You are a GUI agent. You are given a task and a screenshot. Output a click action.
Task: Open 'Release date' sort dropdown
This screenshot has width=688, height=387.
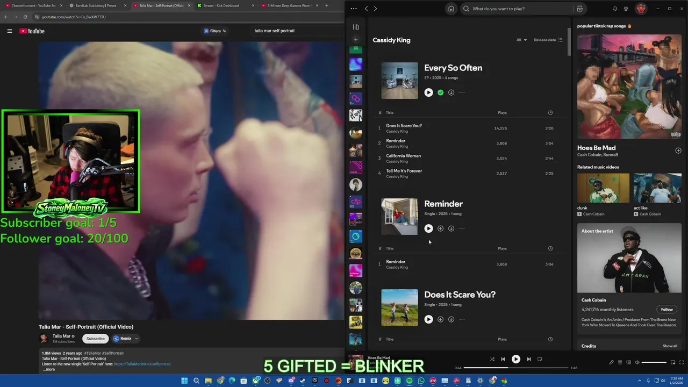[x=548, y=40]
